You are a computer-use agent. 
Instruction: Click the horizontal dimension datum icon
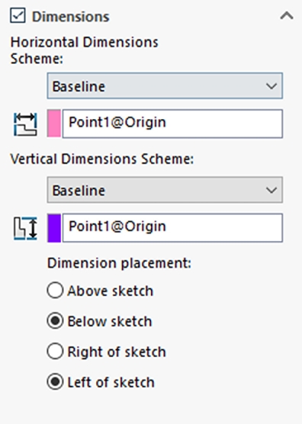(25, 124)
